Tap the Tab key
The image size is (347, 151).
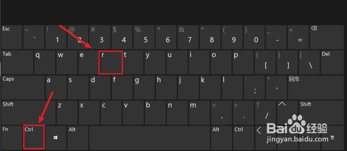(17, 62)
